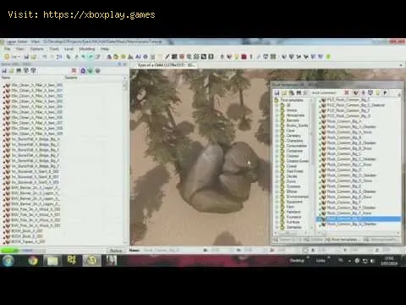Viewport: 406px width, 305px height.
Task: Click the green progress bar at bottom left
Action: click(10, 251)
